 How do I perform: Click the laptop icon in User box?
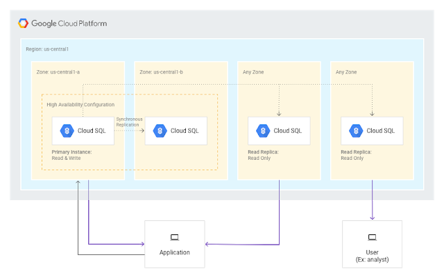pos(372,237)
